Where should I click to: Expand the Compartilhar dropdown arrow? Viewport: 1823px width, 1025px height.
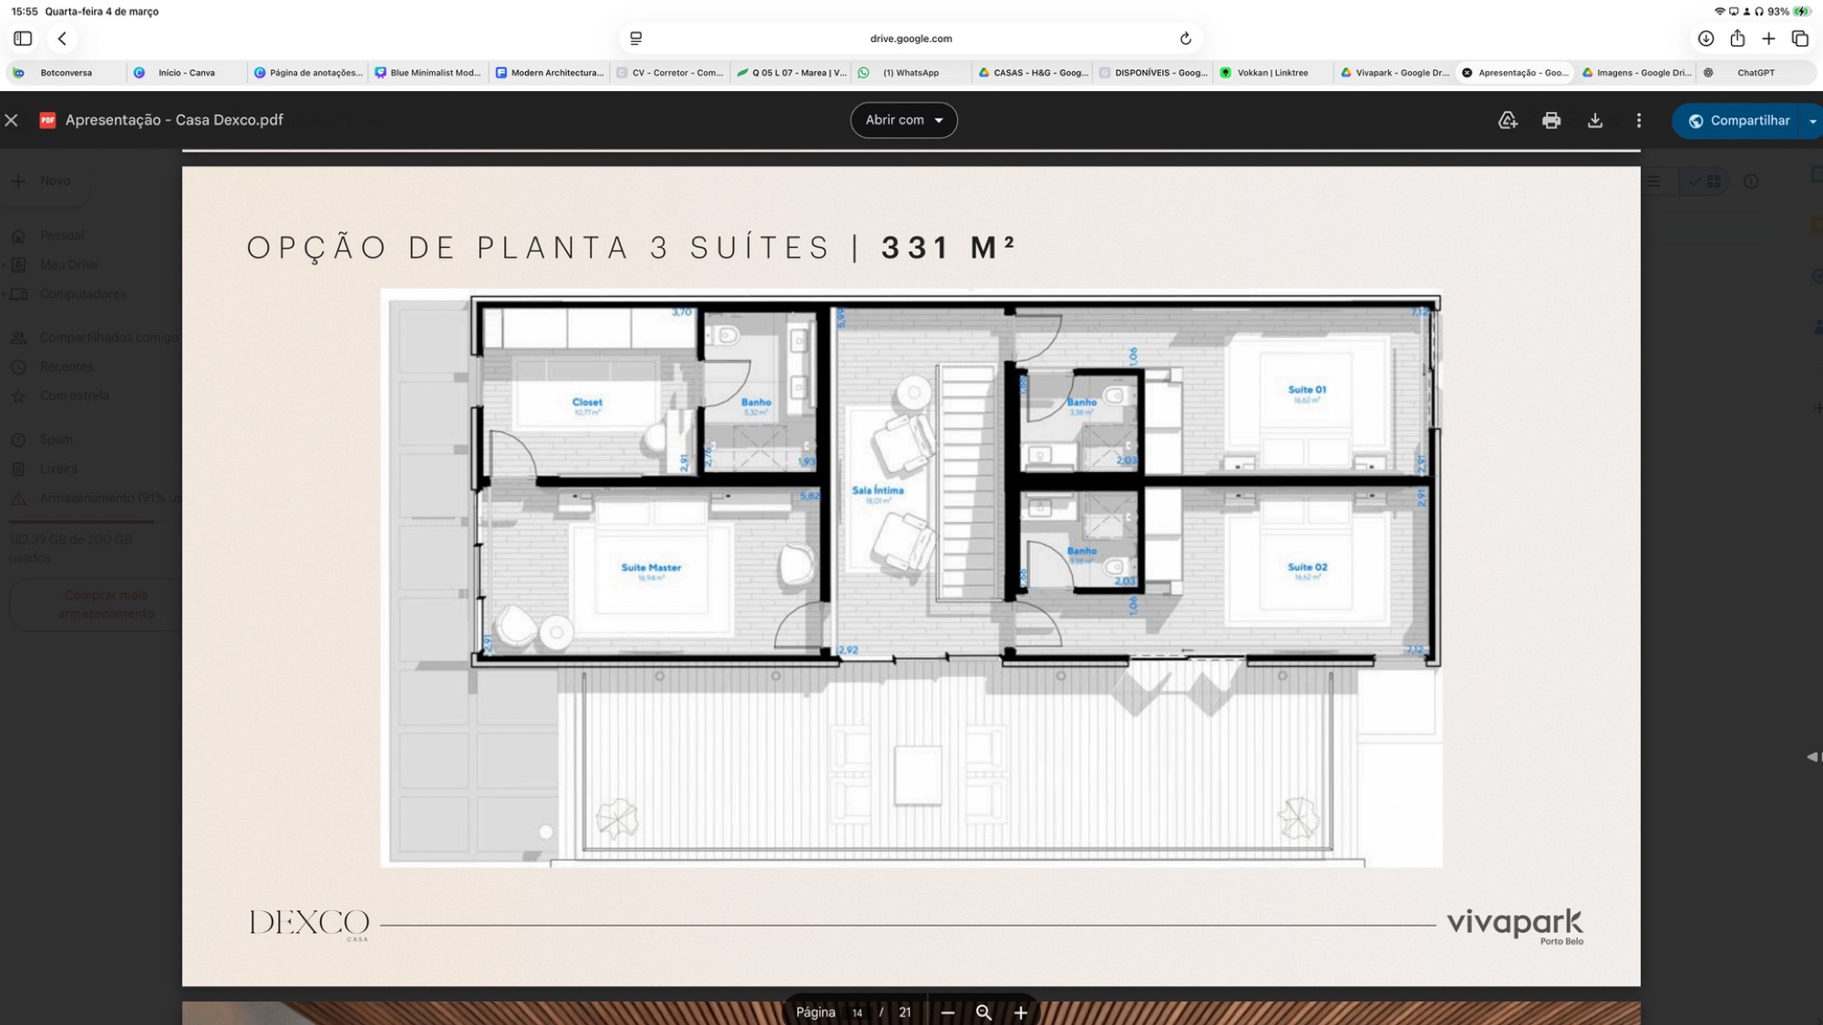tap(1812, 120)
